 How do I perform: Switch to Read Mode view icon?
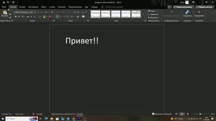click(x=176, y=114)
